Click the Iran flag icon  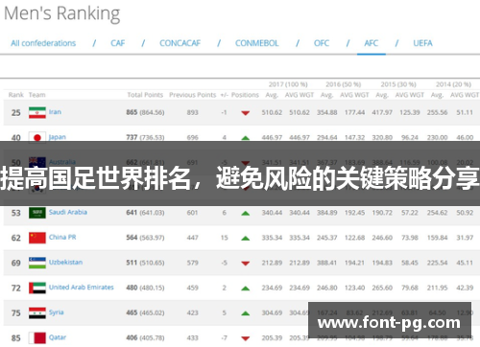click(x=37, y=112)
